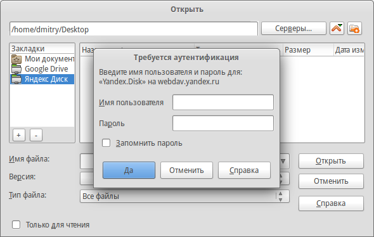
Task: Expand Имя файла dropdown arrow
Action: click(x=283, y=161)
